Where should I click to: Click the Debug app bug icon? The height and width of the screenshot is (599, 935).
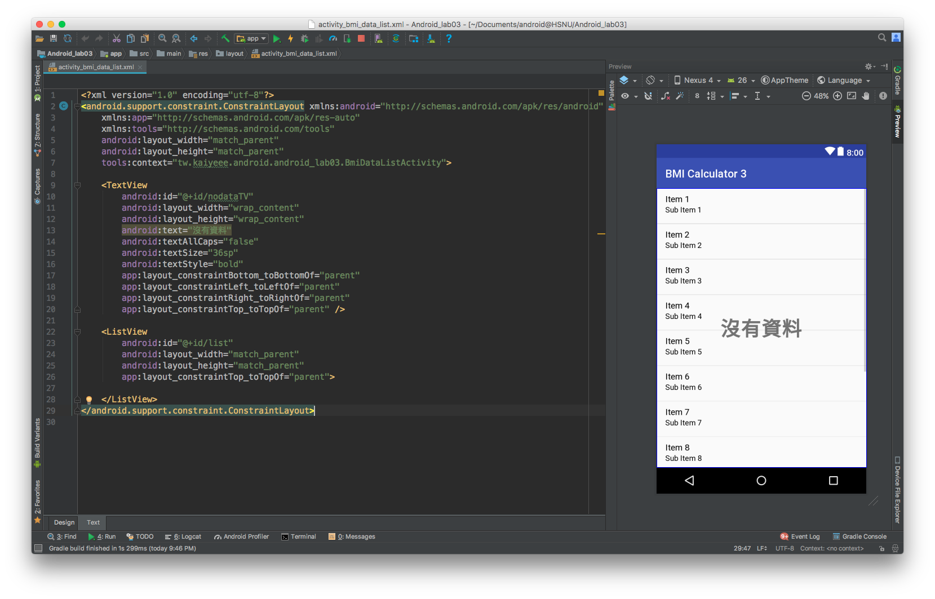(x=305, y=39)
